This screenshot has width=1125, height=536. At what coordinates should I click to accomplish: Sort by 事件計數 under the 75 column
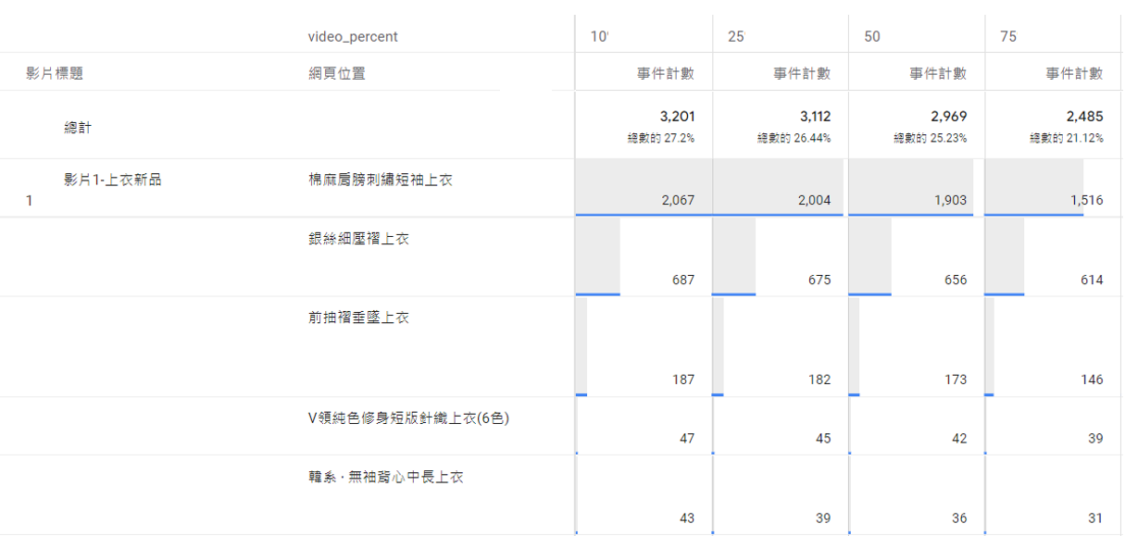coord(1074,74)
